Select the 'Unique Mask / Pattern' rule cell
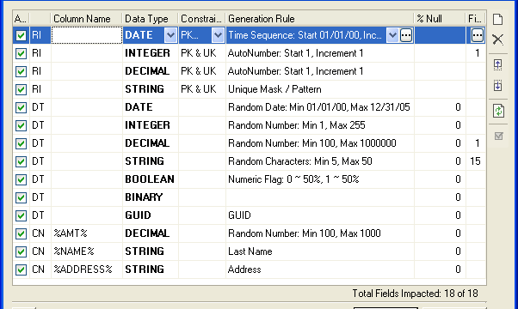518x309 pixels. click(x=320, y=89)
